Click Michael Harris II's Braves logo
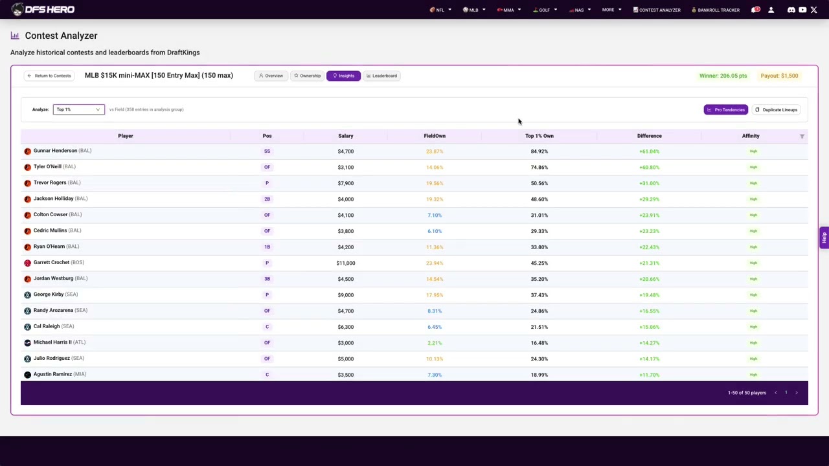 click(27, 342)
